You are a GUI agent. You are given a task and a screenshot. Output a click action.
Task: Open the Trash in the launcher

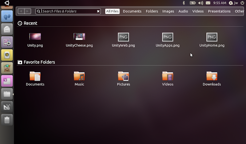(x=7, y=120)
